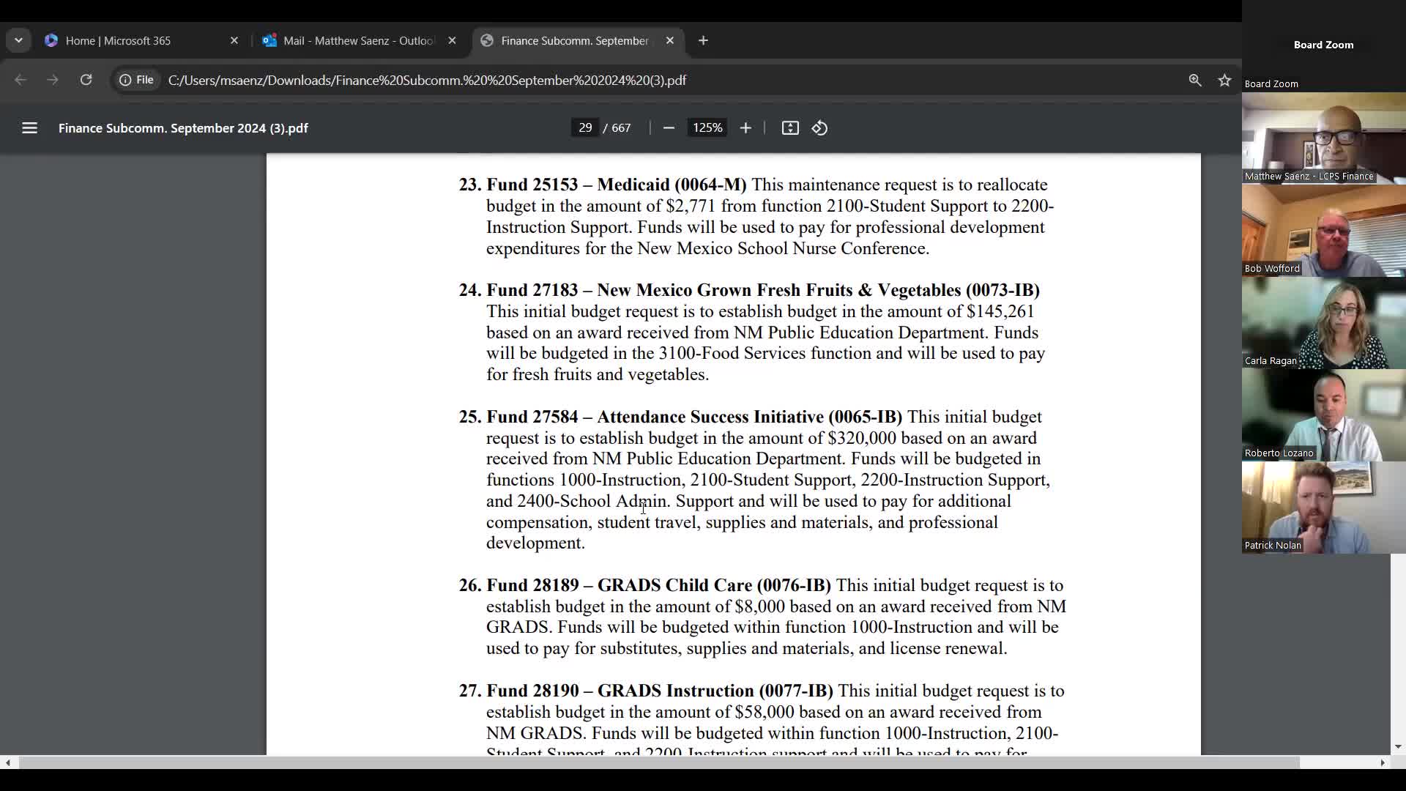Image resolution: width=1406 pixels, height=791 pixels.
Task: Click the vertical scrollbar down arrow
Action: point(1398,747)
